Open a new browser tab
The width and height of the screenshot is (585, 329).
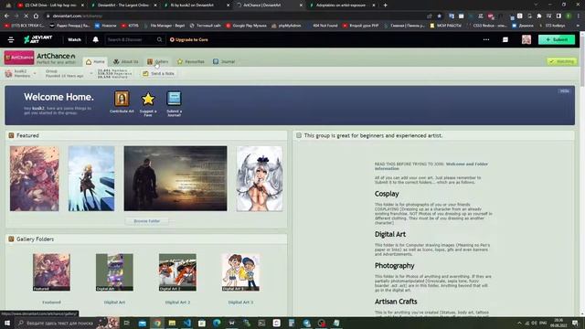[386, 5]
